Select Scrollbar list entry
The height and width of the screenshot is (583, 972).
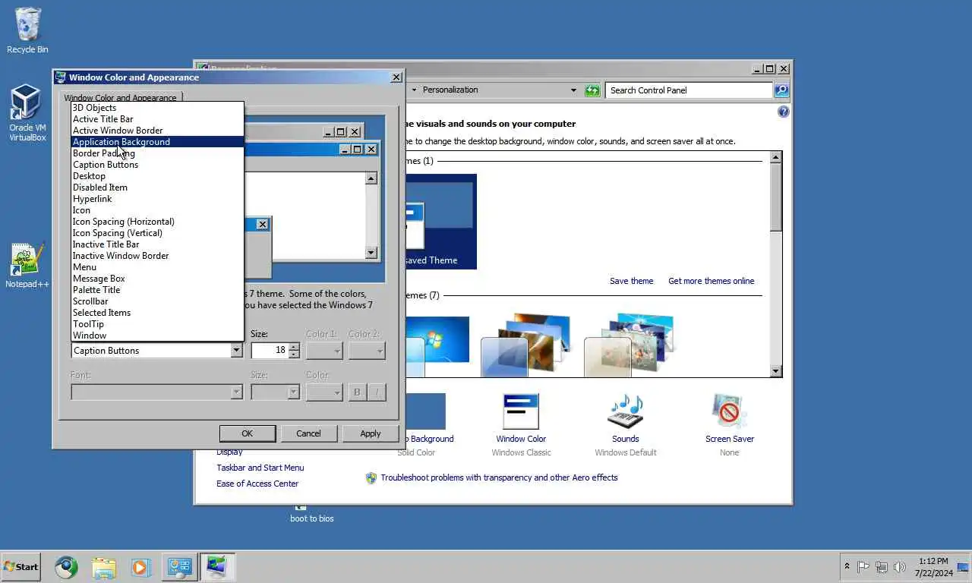[x=157, y=301]
